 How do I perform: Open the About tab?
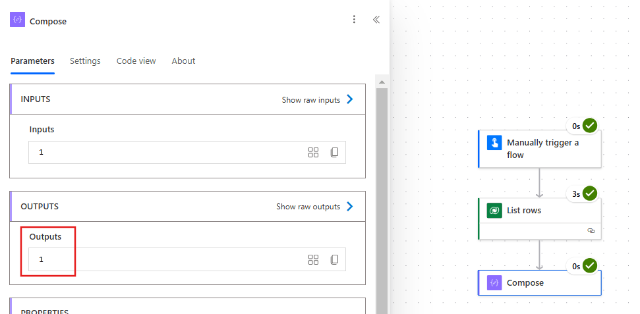click(x=183, y=61)
